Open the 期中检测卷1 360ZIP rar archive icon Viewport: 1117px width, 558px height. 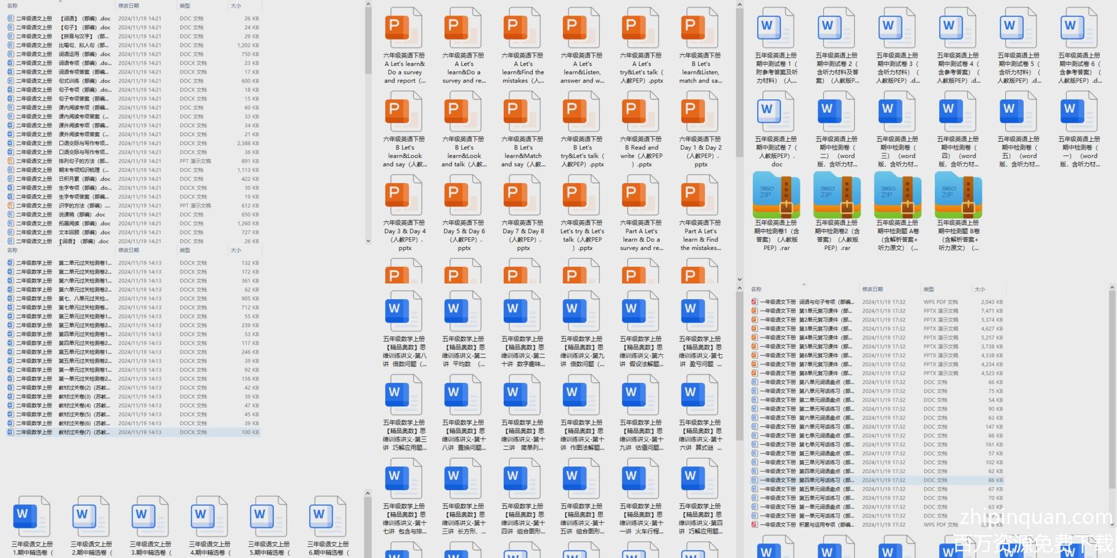coord(776,195)
